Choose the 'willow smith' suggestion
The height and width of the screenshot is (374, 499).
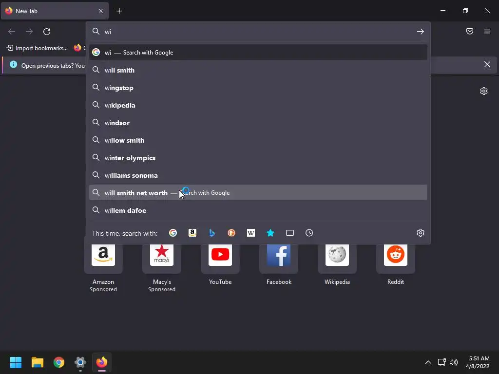[258, 140]
